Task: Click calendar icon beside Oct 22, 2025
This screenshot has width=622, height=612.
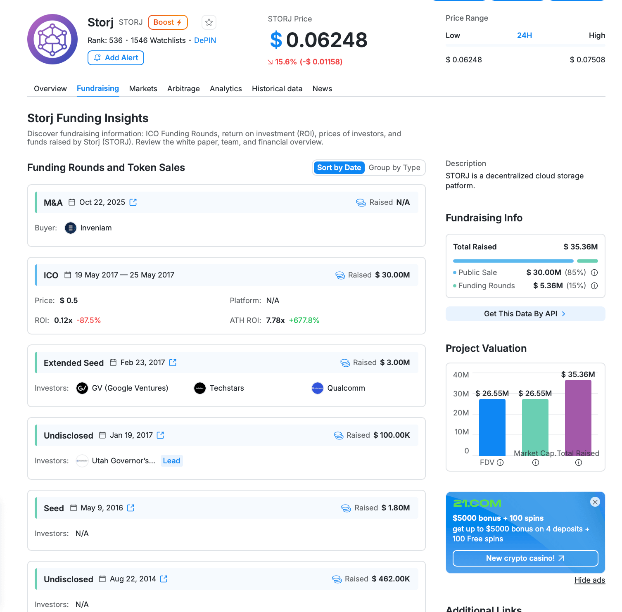Action: point(72,202)
